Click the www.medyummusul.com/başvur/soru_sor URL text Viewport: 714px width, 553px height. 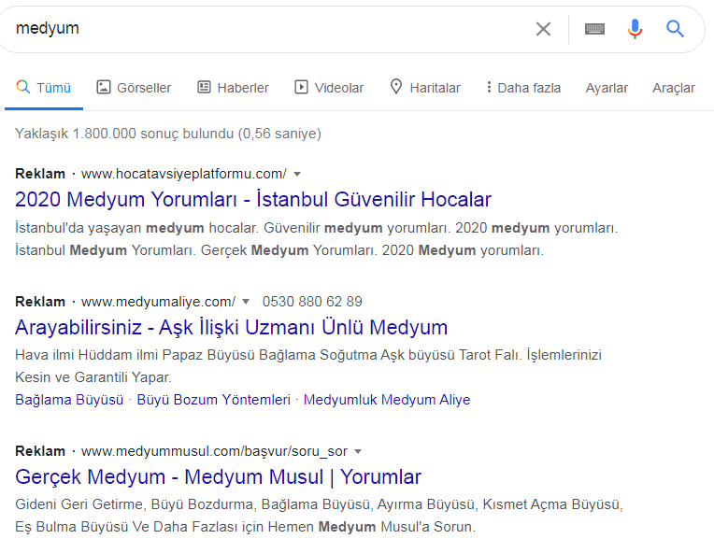coord(214,451)
